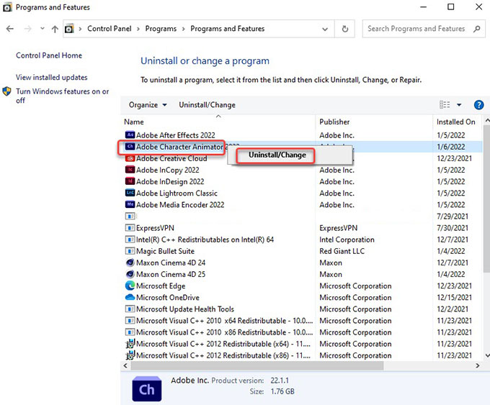Click the Adobe Media Encoder 2022 icon

coord(130,204)
